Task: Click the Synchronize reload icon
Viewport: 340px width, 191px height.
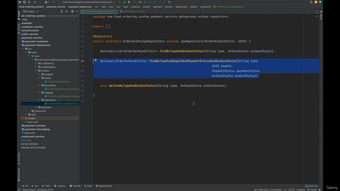Action: [x=29, y=2]
